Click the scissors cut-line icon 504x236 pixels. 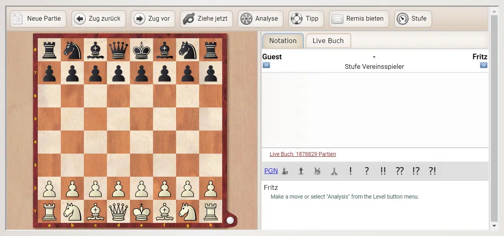[334, 171]
